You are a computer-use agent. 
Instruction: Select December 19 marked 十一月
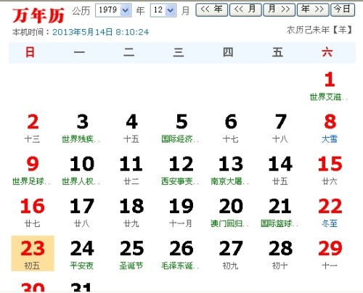click(x=181, y=213)
